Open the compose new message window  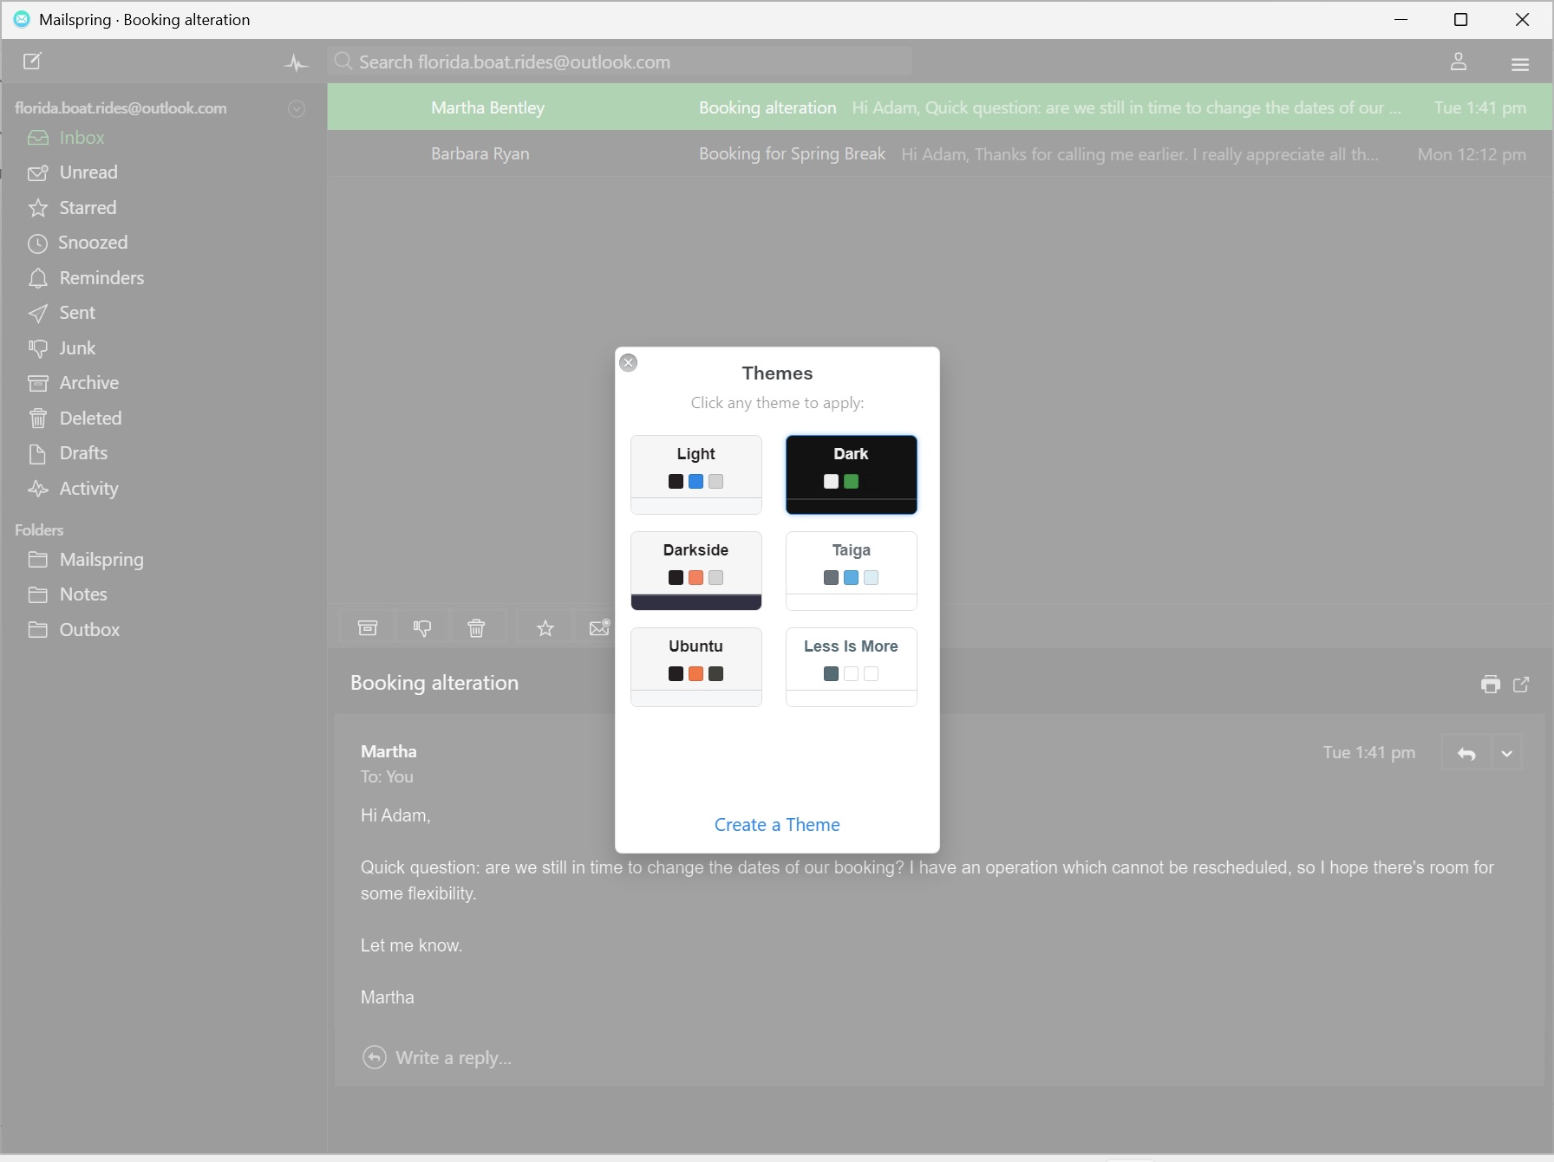coord(33,62)
